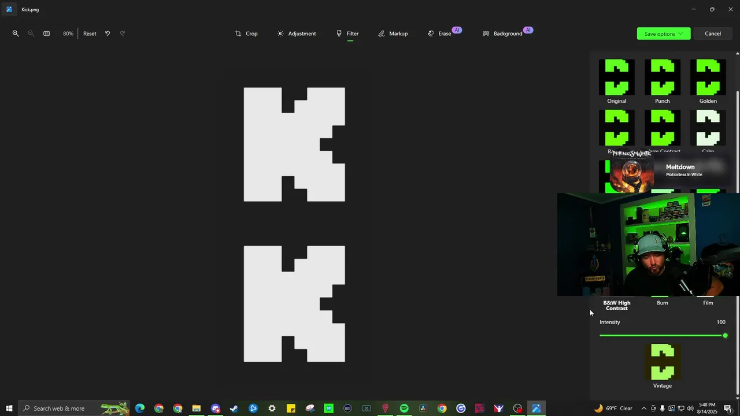Apply the Original filter thumbnail
The width and height of the screenshot is (740, 416).
[x=617, y=77]
